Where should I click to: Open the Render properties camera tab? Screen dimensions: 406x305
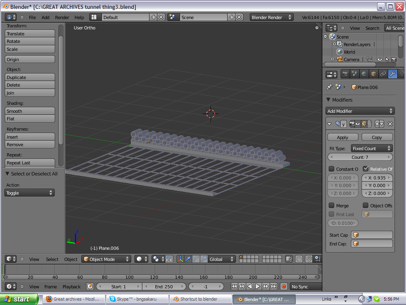(x=345, y=74)
